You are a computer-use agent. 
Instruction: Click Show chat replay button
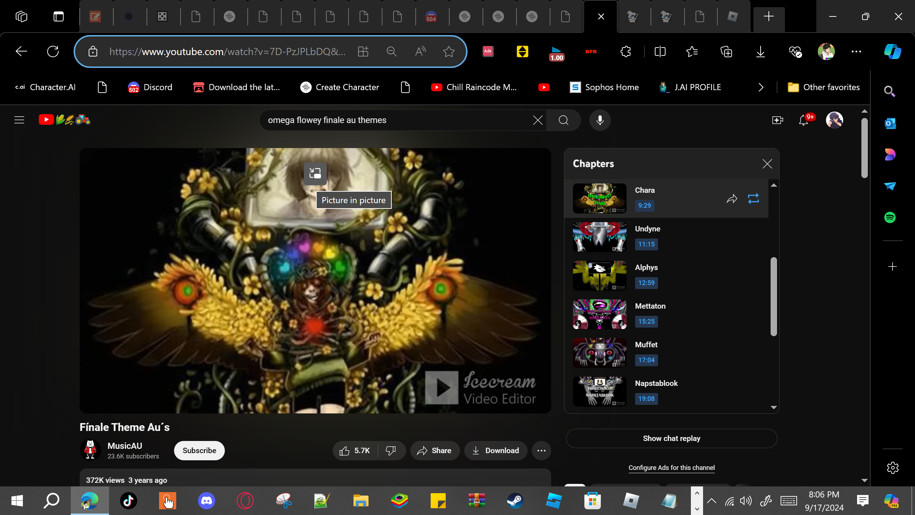[671, 438]
